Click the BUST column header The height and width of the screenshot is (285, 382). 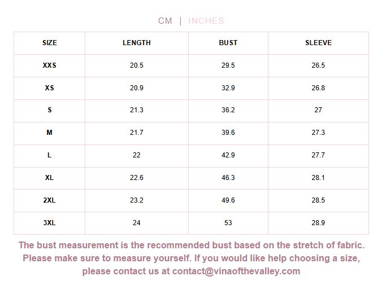228,43
